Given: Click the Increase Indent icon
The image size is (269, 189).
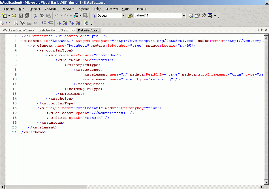Looking at the screenshot, I should 50,23.
